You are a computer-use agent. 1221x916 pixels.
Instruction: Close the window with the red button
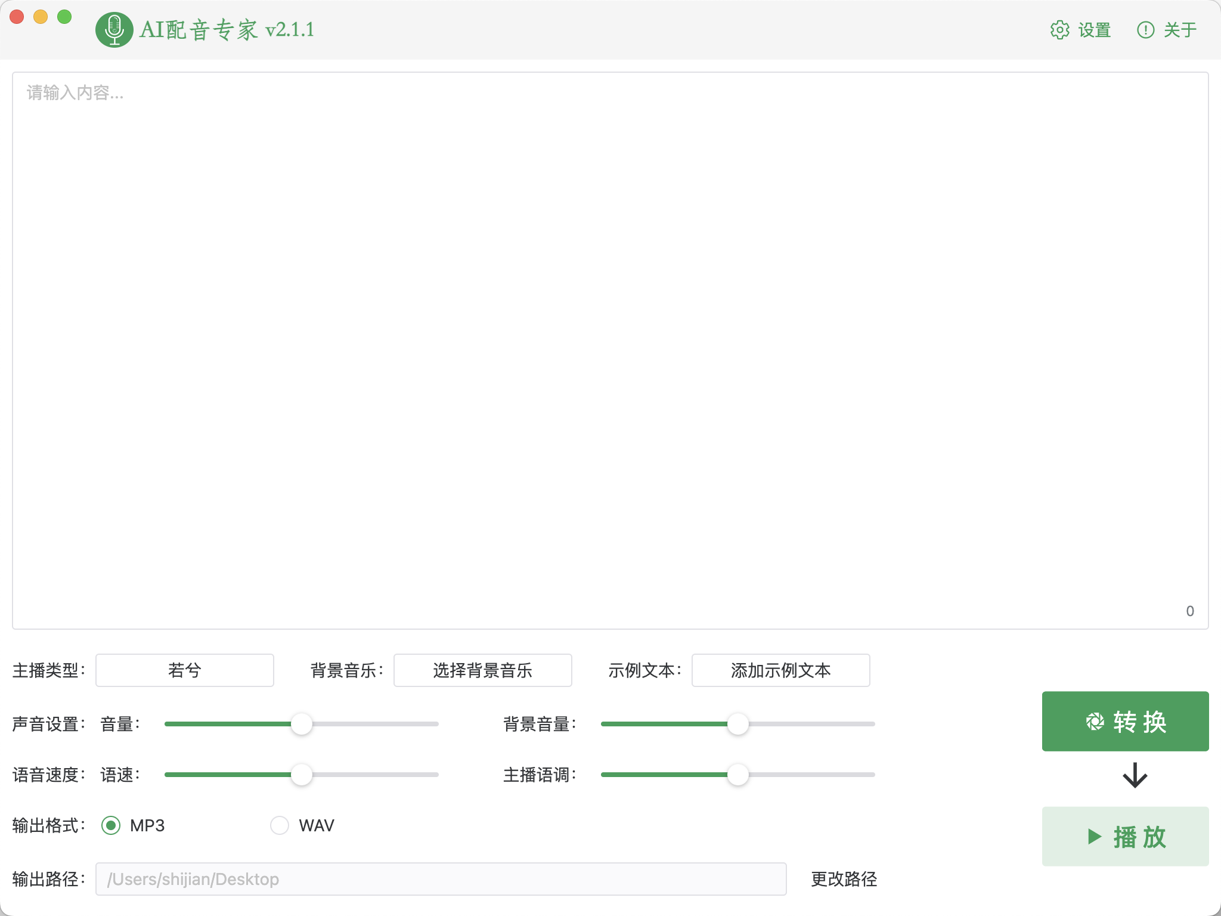(17, 17)
